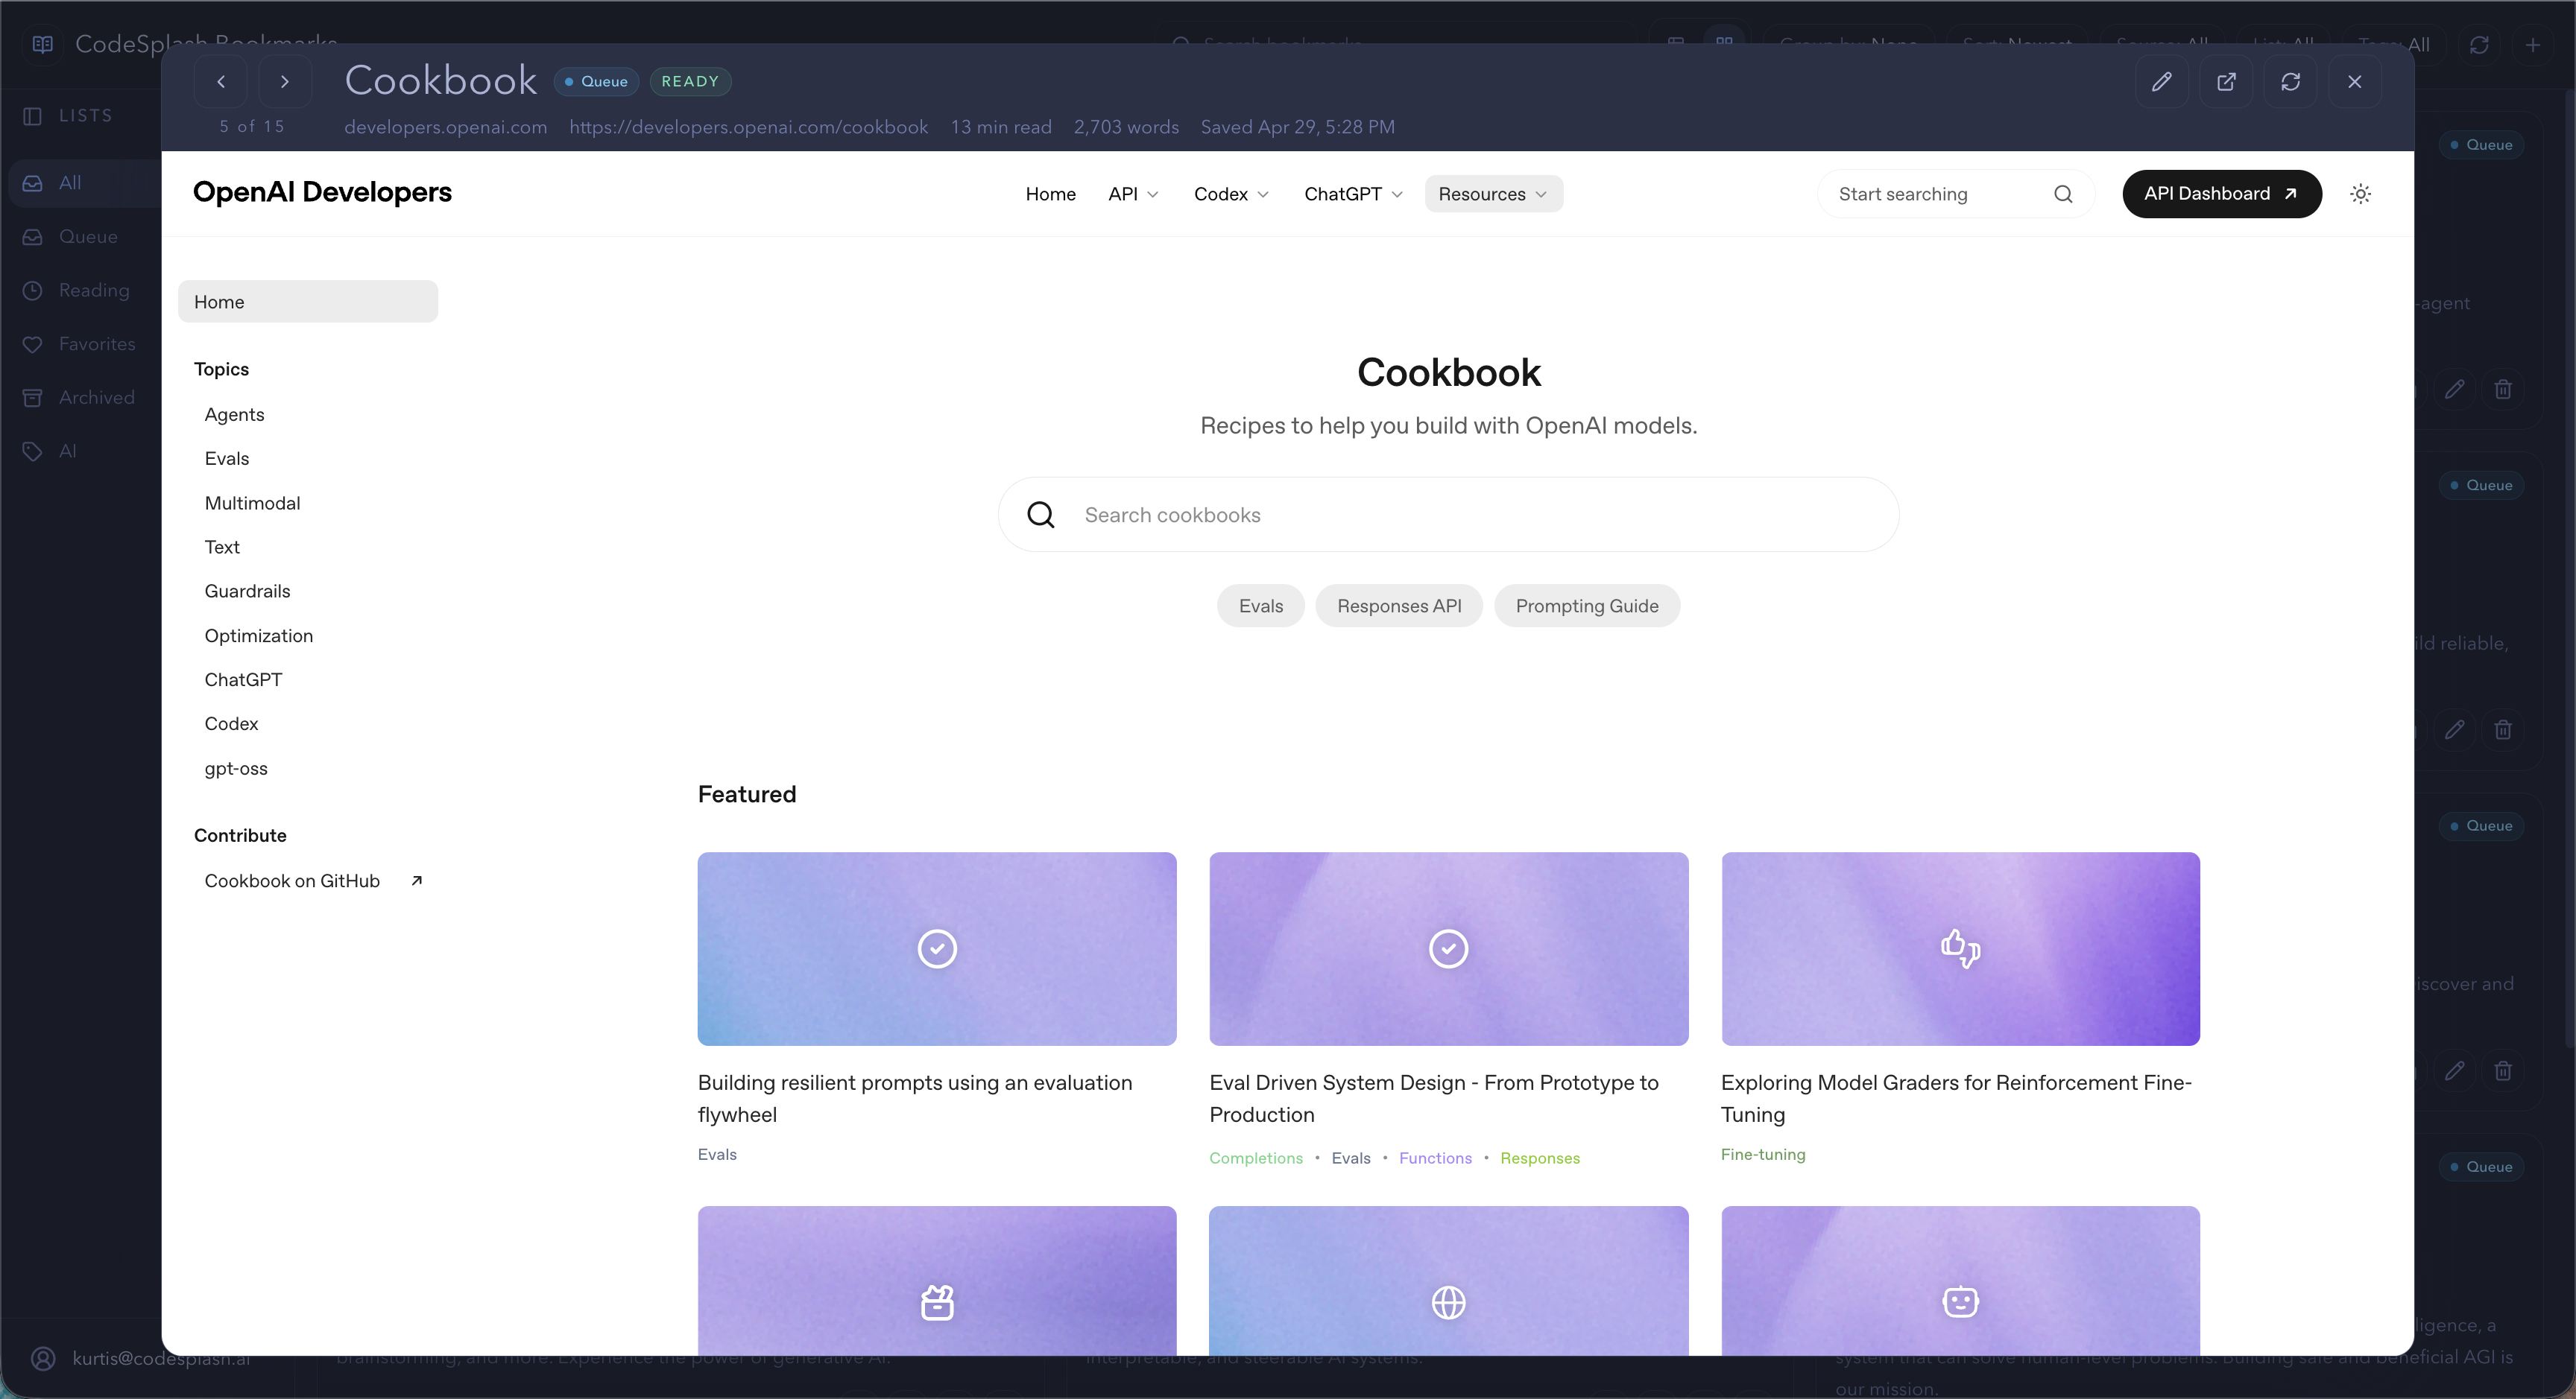The height and width of the screenshot is (1399, 2576).
Task: Expand the API dropdown in navigation
Action: [1133, 194]
